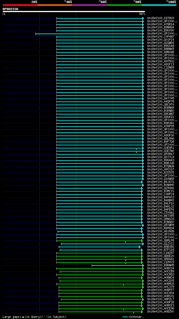Select the UniRef100_B9H360 label
The image size is (179, 319).
pyautogui.click(x=161, y=123)
